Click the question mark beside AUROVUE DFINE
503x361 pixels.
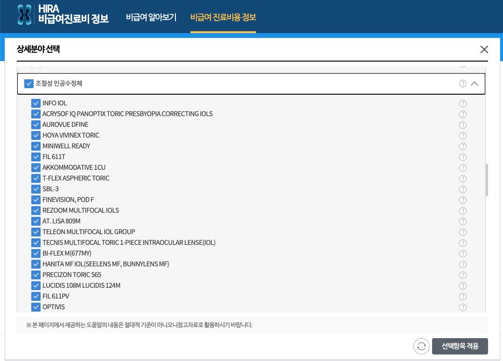(462, 125)
